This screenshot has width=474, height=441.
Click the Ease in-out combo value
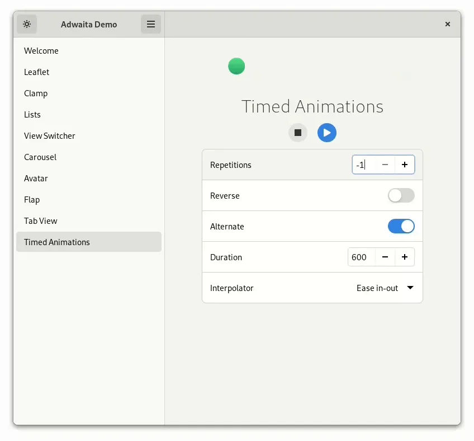pyautogui.click(x=377, y=288)
